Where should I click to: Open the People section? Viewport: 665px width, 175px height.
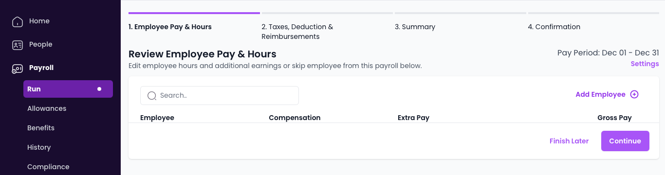pyautogui.click(x=40, y=44)
